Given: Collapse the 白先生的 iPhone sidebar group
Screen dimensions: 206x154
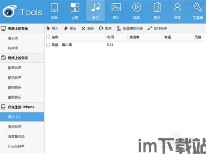Looking at the screenshot, I should coord(22,107).
